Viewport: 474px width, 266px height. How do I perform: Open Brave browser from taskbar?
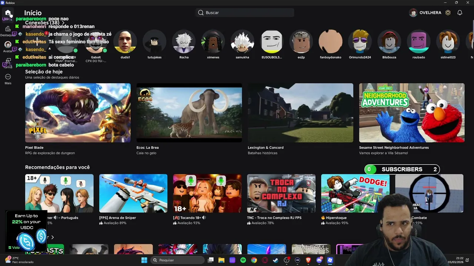point(308,260)
